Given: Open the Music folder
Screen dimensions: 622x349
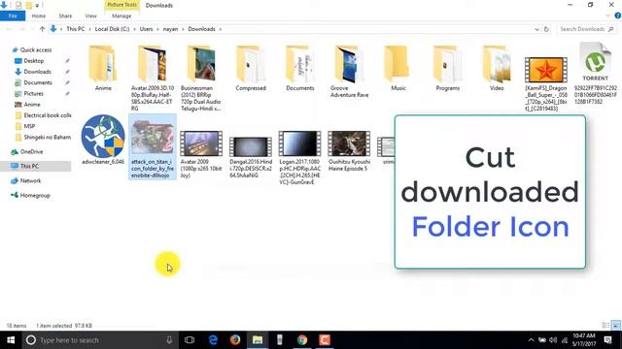Looking at the screenshot, I should pyautogui.click(x=398, y=68).
